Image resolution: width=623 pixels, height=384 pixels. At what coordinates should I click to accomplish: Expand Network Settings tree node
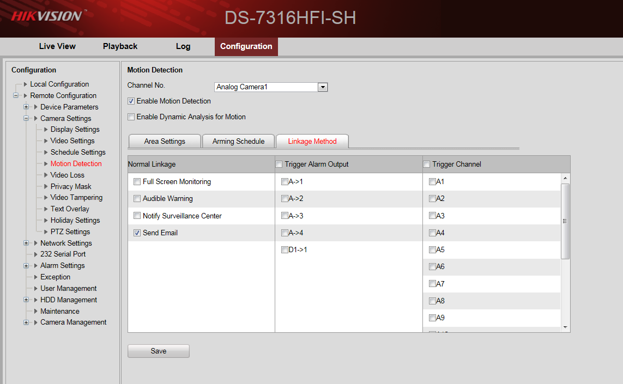[26, 243]
